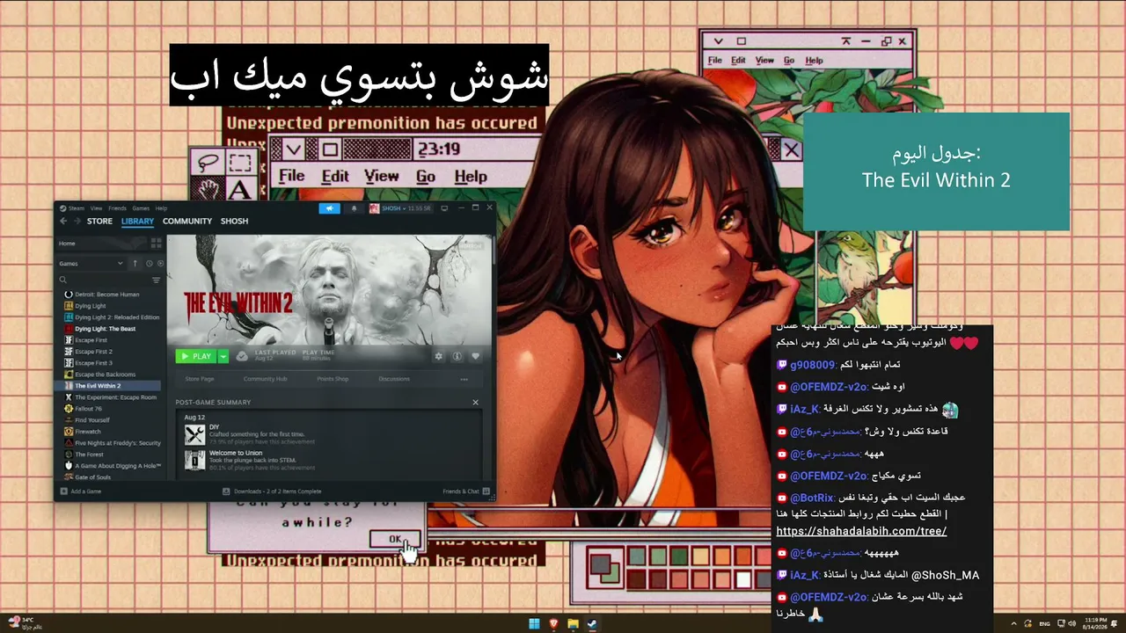1126x633 pixels.
Task: Open the Help menu in Steam
Action: (161, 208)
